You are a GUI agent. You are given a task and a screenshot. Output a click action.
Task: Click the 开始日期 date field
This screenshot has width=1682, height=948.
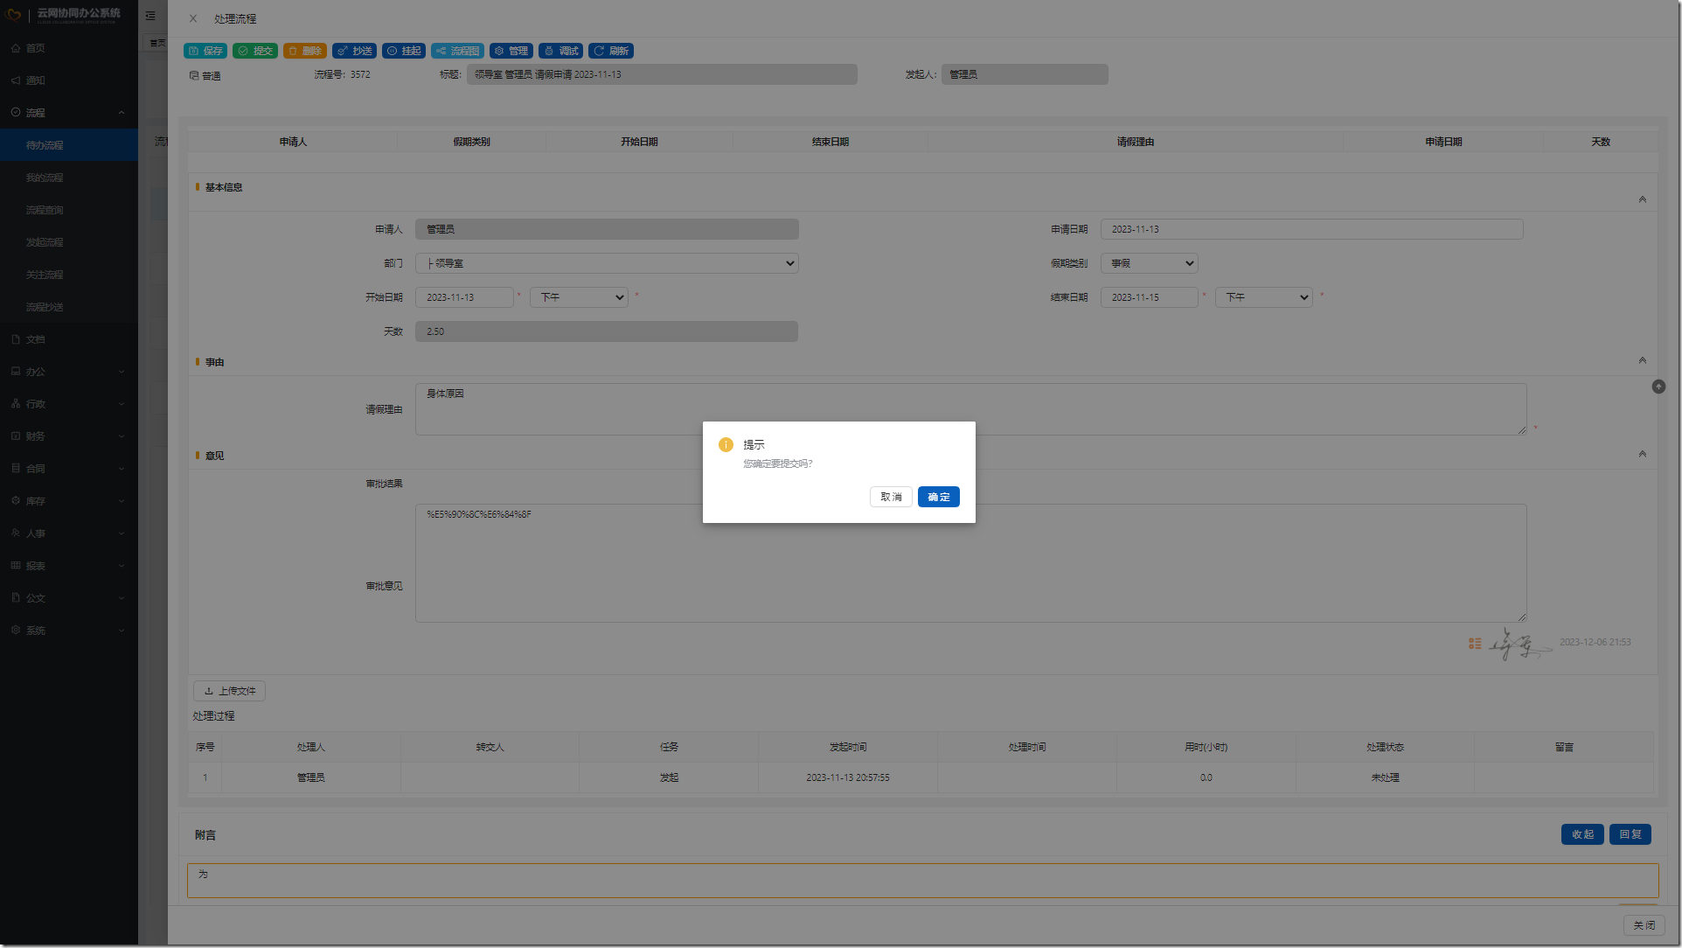[464, 297]
